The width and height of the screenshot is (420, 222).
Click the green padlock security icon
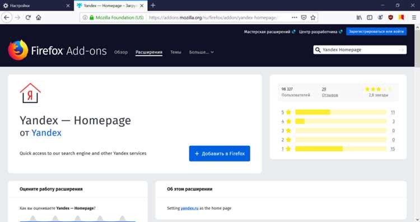(x=92, y=18)
